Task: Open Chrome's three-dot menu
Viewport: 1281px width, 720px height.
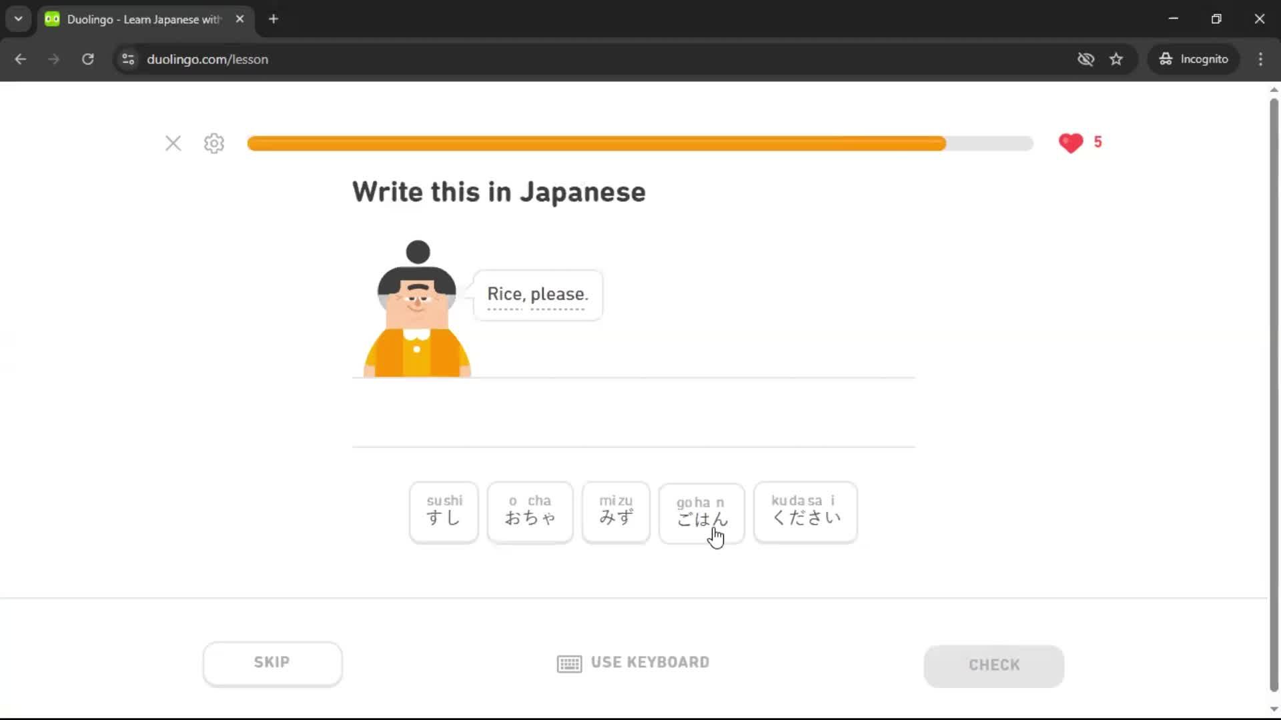Action: [1260, 59]
